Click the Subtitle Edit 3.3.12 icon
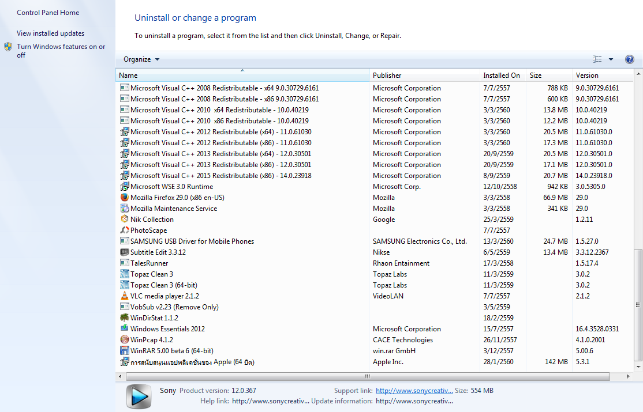Screen dimensions: 643x412 pyautogui.click(x=124, y=252)
